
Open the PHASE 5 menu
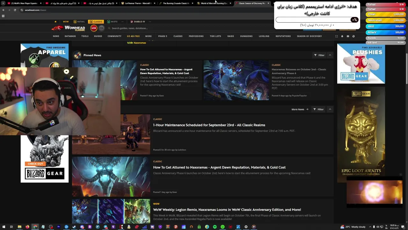point(163,36)
